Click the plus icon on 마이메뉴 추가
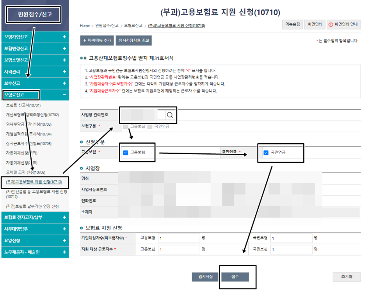This screenshot has width=377, height=290. [85, 40]
